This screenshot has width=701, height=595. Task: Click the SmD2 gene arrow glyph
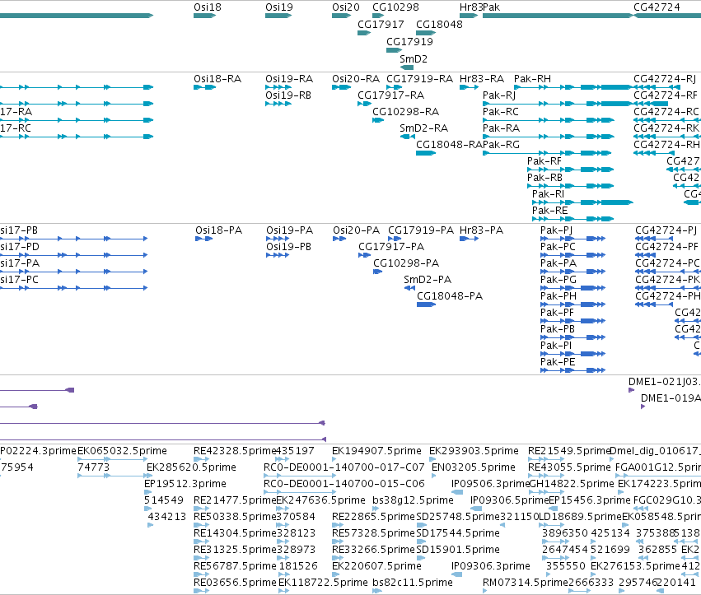(407, 67)
